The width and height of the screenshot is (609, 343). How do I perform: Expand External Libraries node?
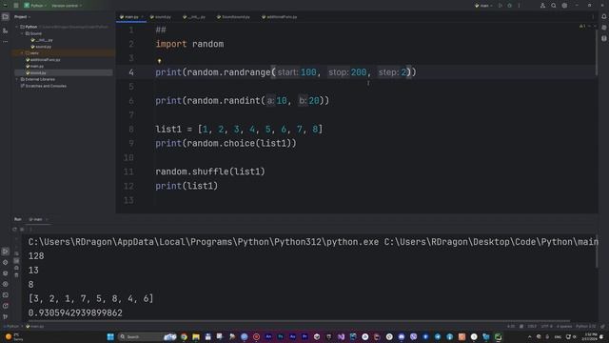click(17, 79)
